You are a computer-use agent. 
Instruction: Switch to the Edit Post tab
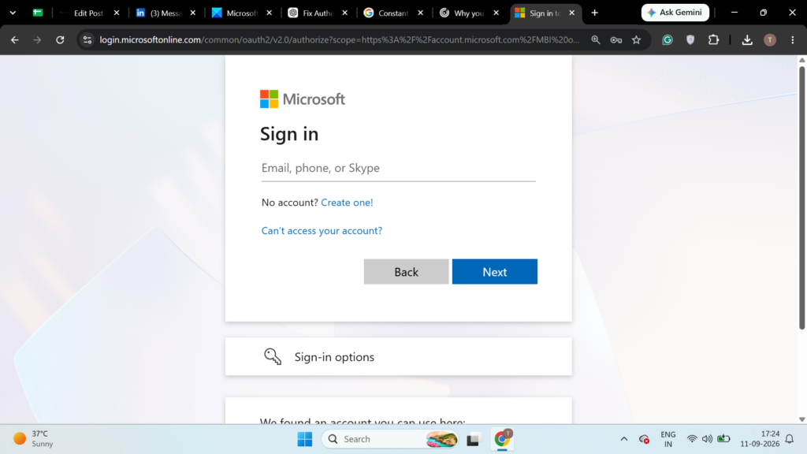pyautogui.click(x=88, y=13)
